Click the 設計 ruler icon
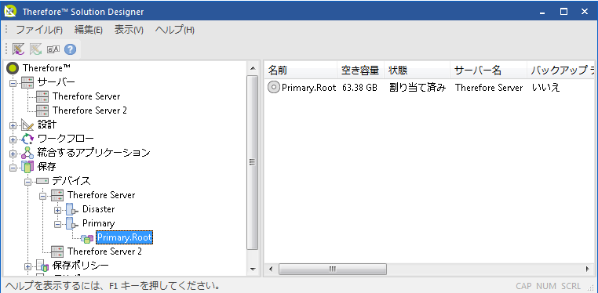 coord(27,125)
